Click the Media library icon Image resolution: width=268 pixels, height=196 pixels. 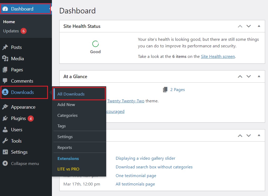point(5,58)
